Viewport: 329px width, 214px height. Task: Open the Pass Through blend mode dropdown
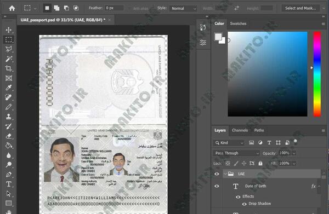[x=236, y=153]
